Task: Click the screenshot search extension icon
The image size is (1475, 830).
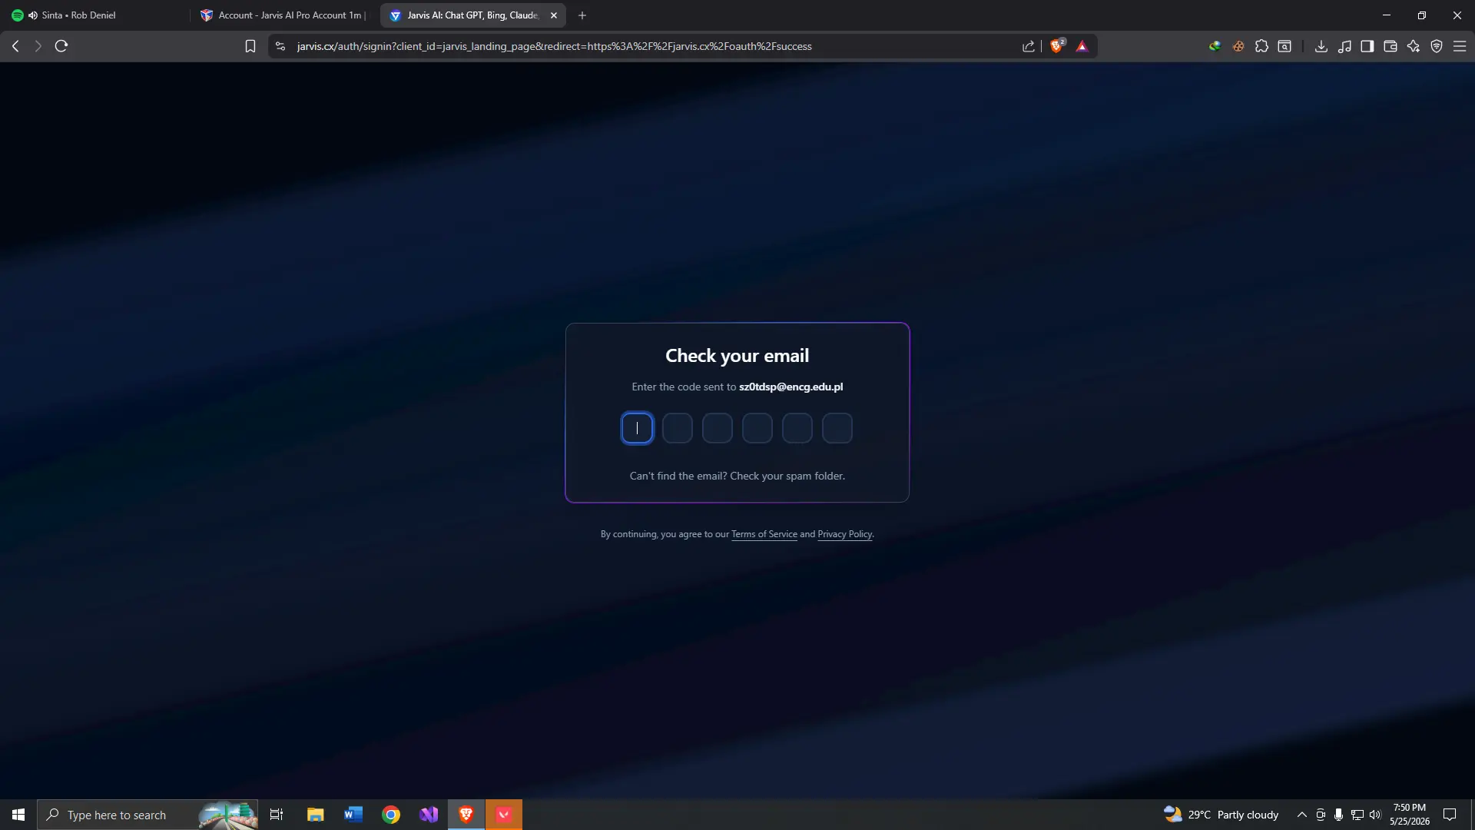Action: pos(1284,46)
